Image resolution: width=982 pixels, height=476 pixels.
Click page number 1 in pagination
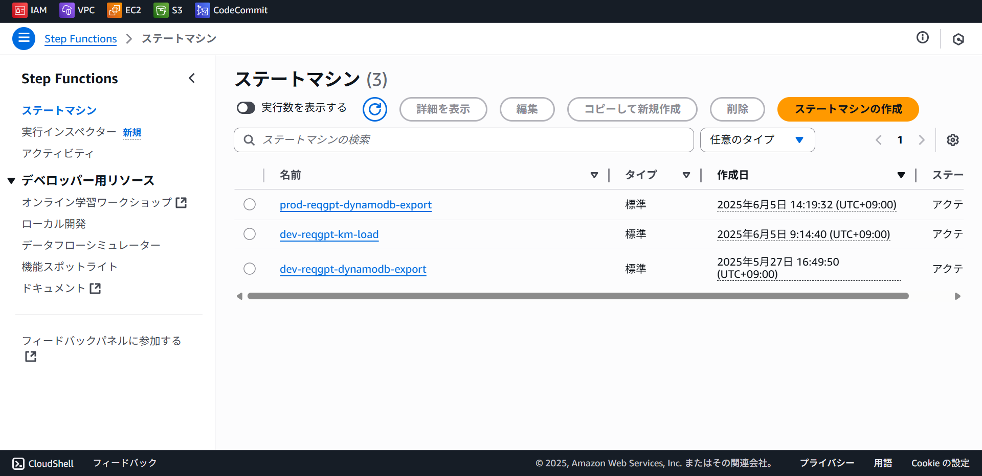[900, 140]
